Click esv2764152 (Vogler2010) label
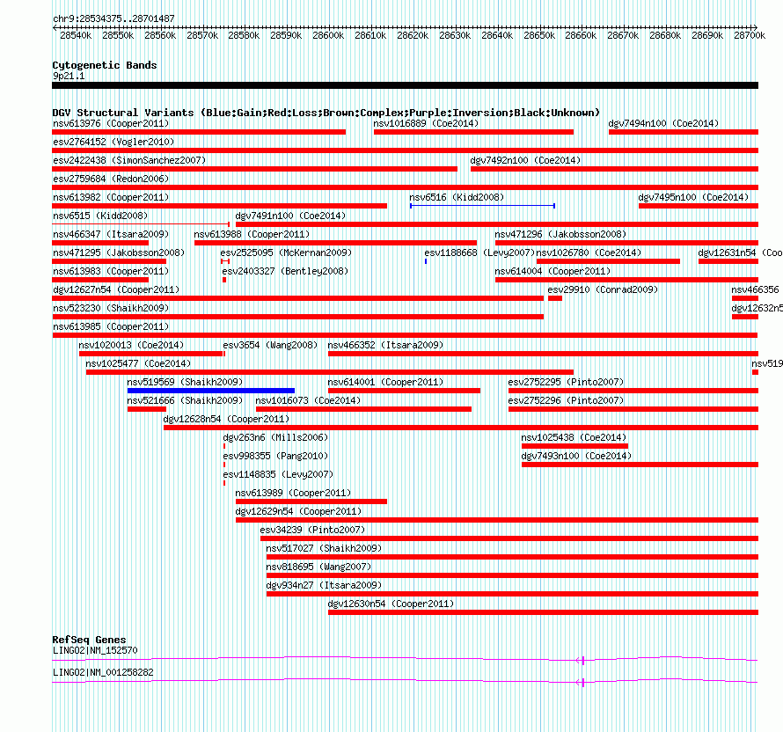 (113, 142)
